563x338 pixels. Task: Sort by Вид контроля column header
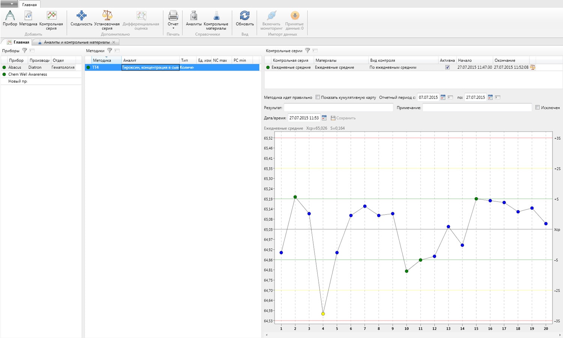pyautogui.click(x=403, y=60)
